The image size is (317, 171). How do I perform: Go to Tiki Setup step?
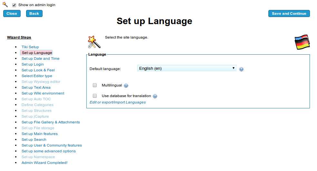pos(30,47)
